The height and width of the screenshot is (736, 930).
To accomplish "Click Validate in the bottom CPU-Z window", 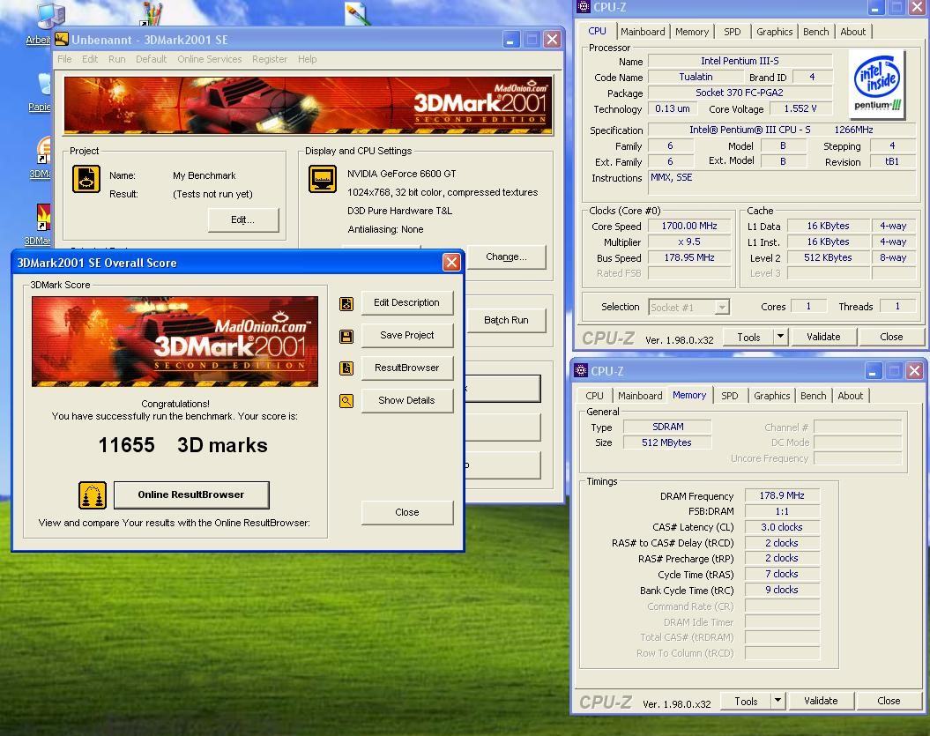I will tap(821, 701).
